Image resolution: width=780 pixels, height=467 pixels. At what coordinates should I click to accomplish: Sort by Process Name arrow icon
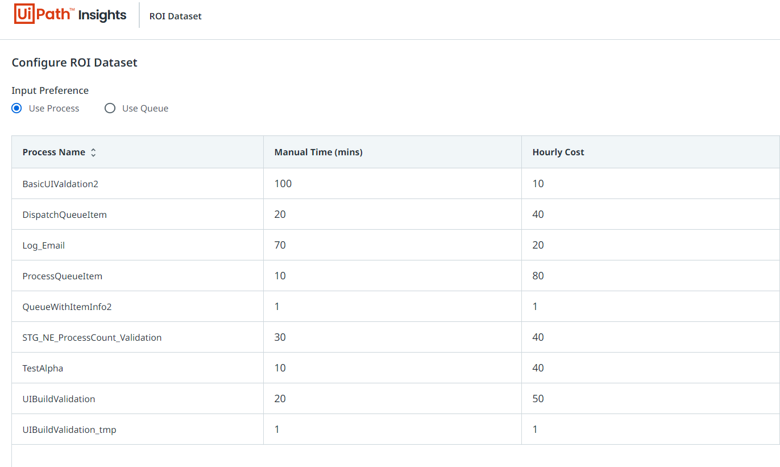coord(93,152)
